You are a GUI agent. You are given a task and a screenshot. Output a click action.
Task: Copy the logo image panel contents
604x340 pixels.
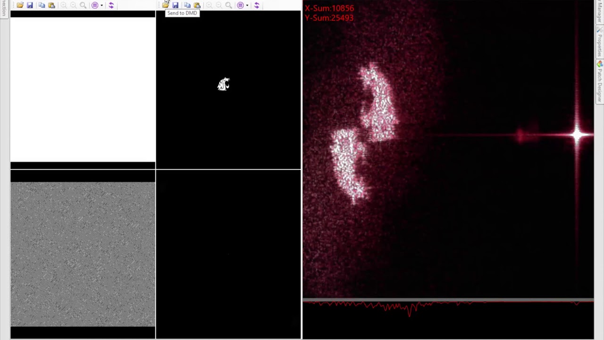[187, 5]
